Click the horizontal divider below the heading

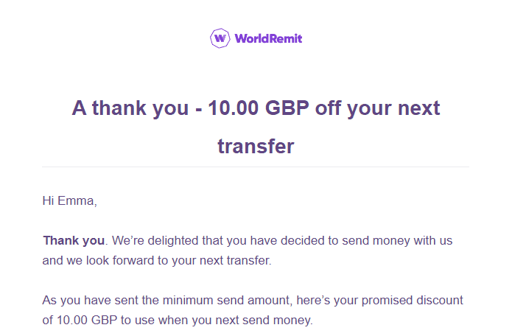(256, 167)
